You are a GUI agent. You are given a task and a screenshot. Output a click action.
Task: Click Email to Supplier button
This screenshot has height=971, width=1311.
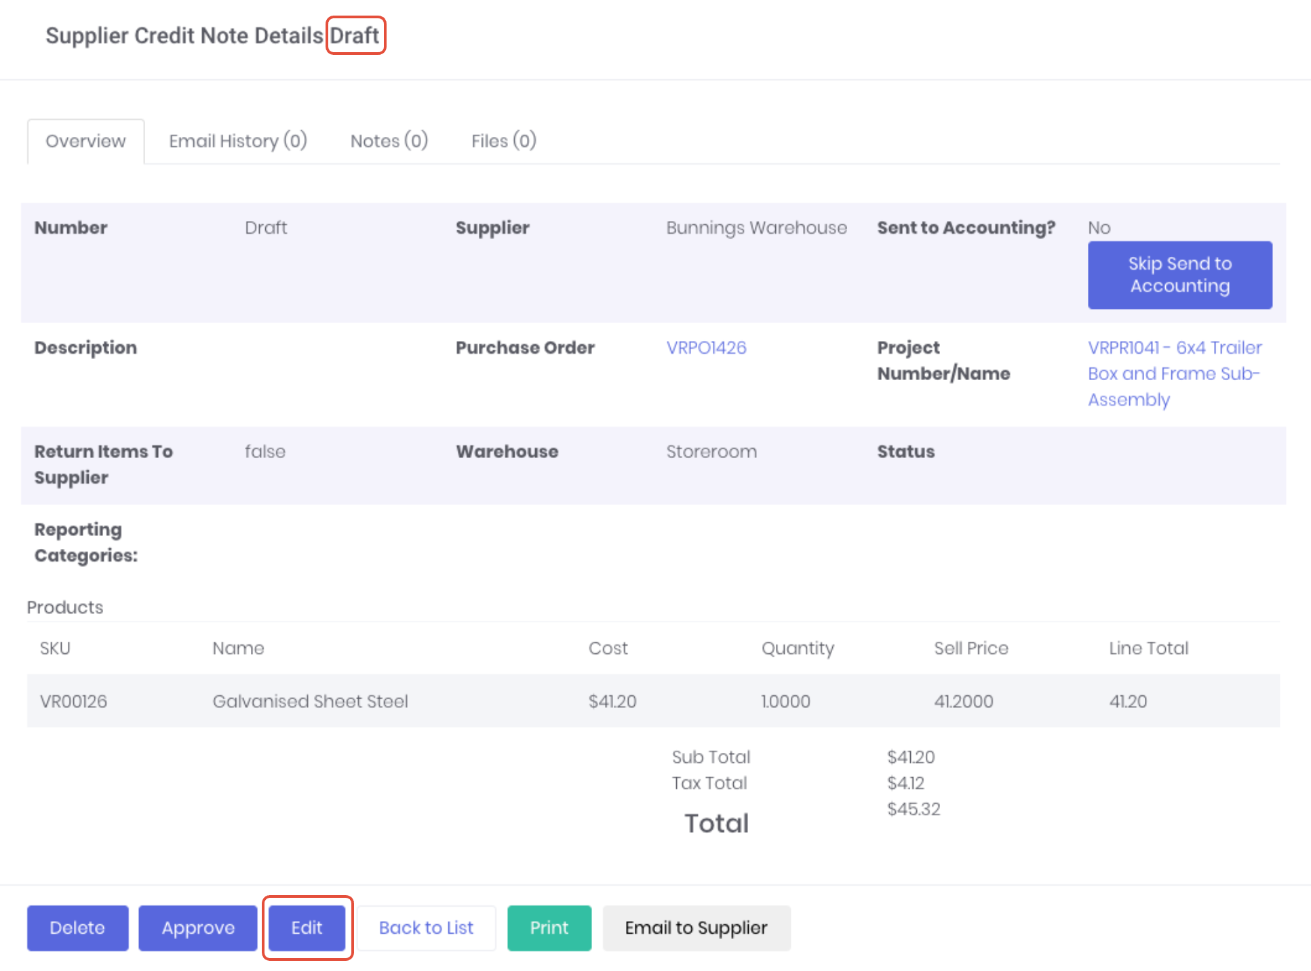point(696,928)
